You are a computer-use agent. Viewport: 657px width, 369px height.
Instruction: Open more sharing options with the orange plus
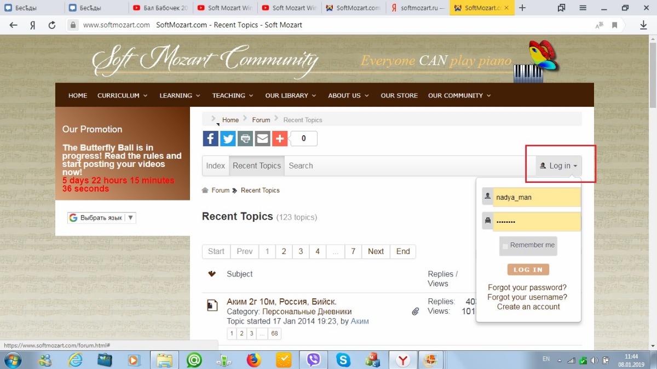(x=280, y=139)
